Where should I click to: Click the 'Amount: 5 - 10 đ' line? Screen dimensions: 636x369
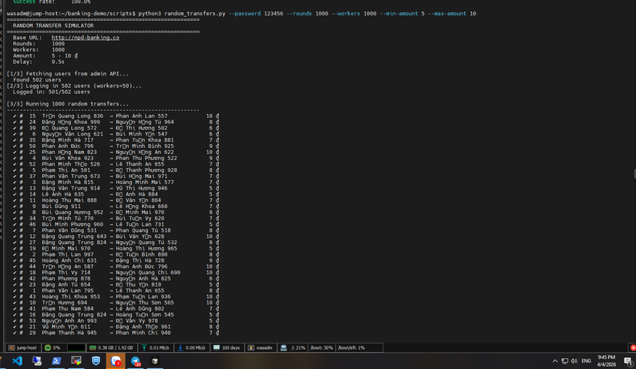pyautogui.click(x=45, y=55)
